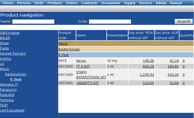Image resolution: width=194 pixels, height=118 pixels.
Task: Click EUR price 184,80
Action: point(173,67)
